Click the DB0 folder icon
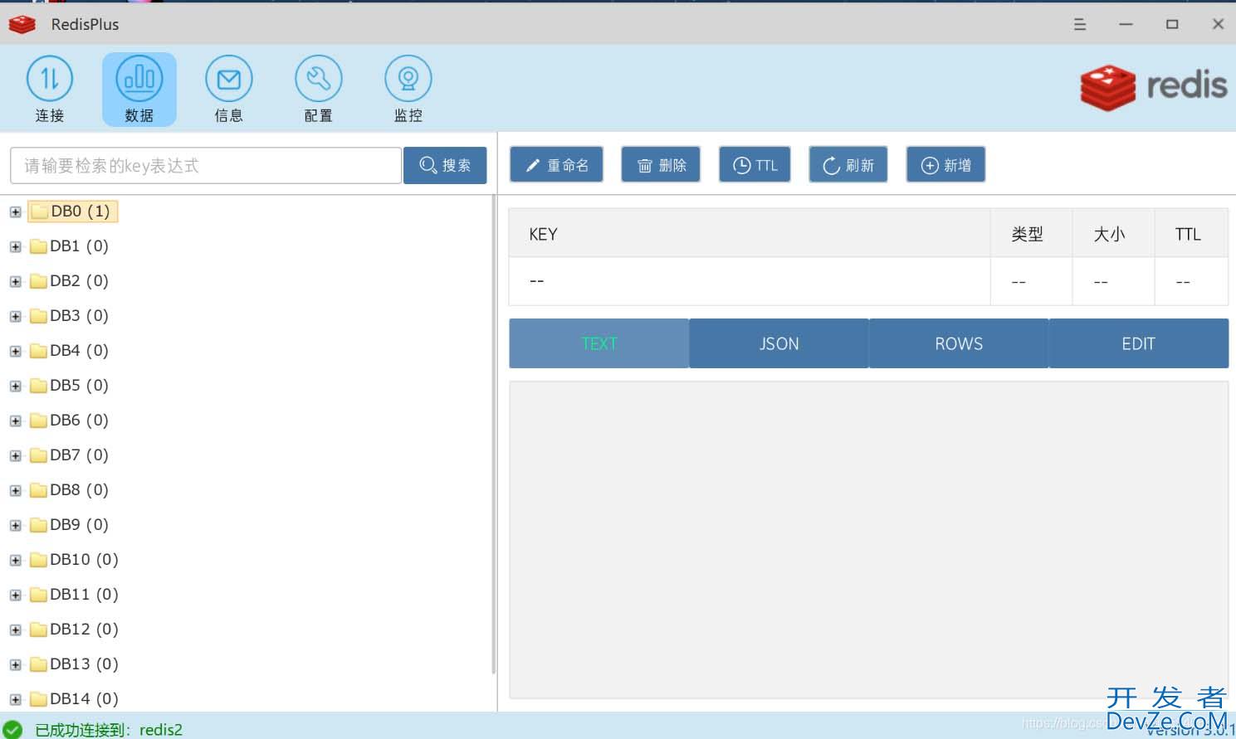Viewport: 1236px width, 739px height. 39,211
